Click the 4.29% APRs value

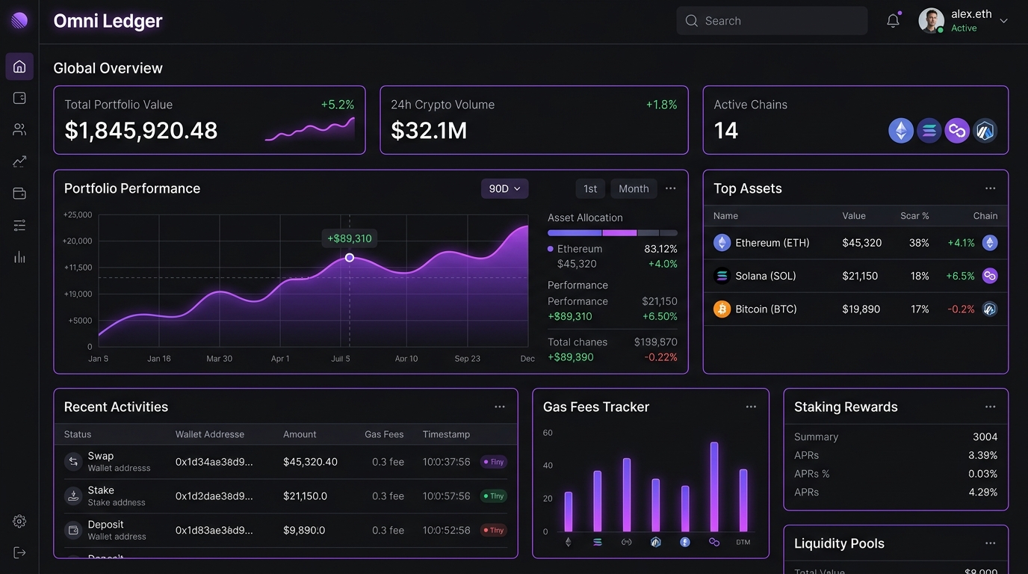pos(982,493)
